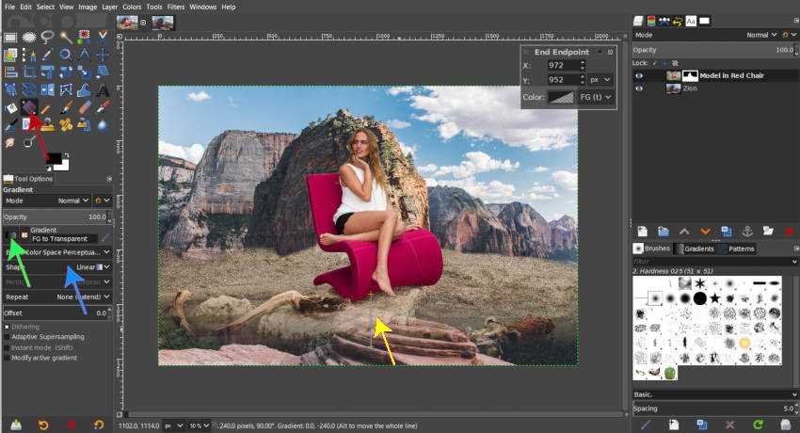Select the Gradient tool in toolbox

coord(28,107)
